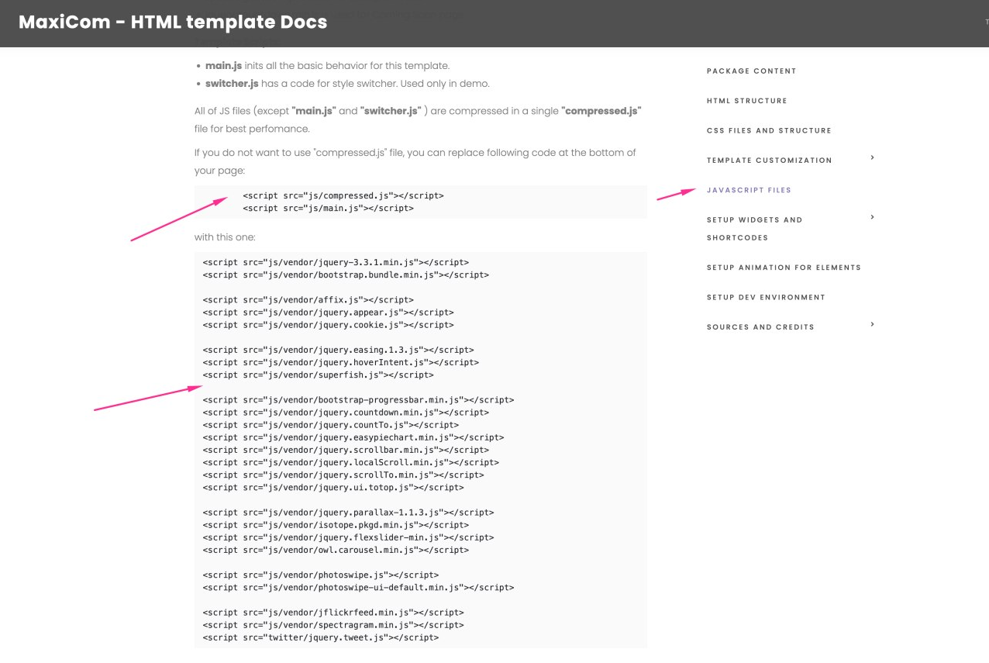989x663 pixels.
Task: Click the jquery.scrollTo.min.js line
Action: [343, 475]
